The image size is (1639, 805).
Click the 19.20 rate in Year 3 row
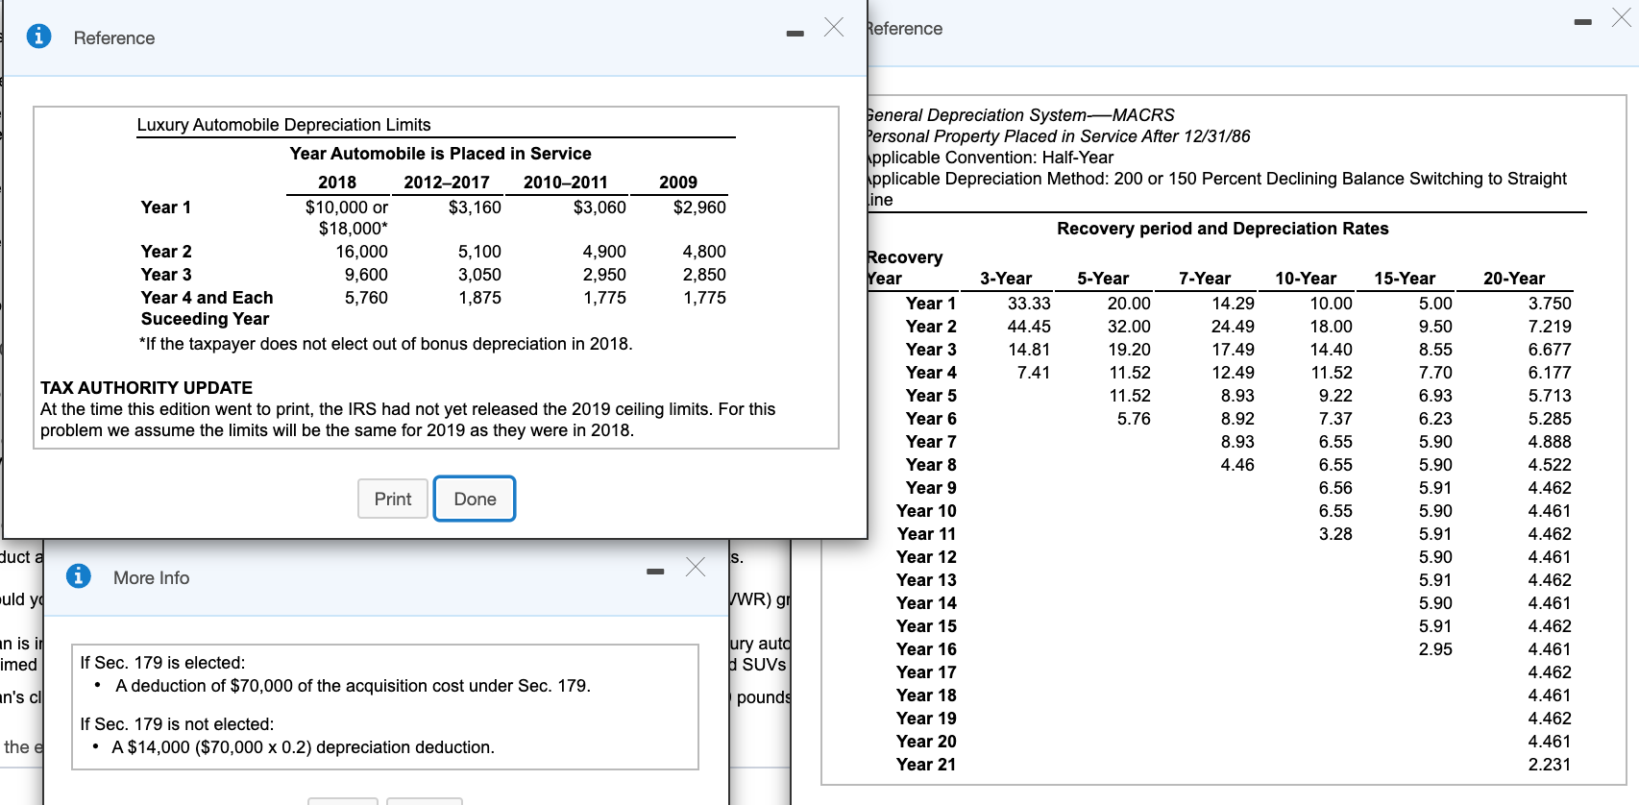tap(1129, 350)
